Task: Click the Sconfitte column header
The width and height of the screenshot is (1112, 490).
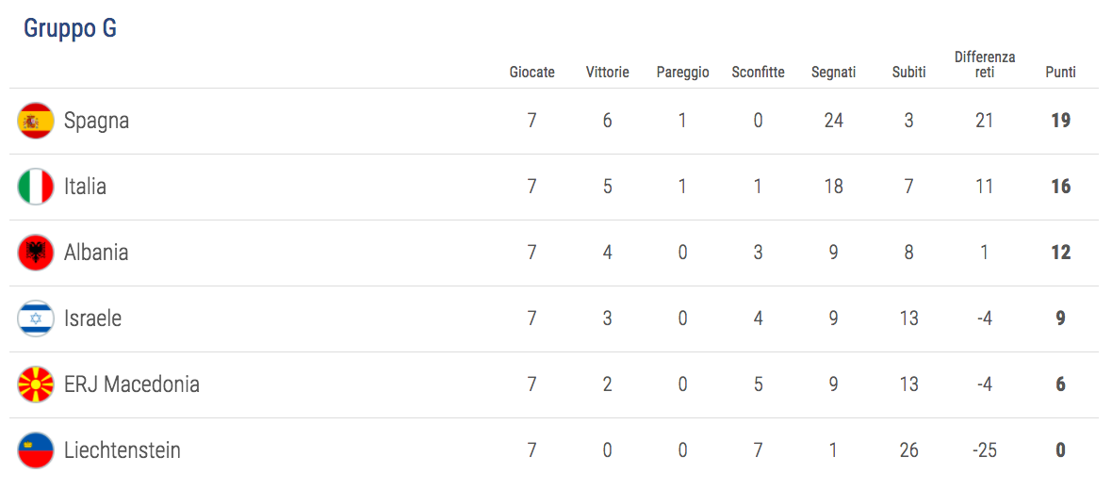Action: pos(758,73)
